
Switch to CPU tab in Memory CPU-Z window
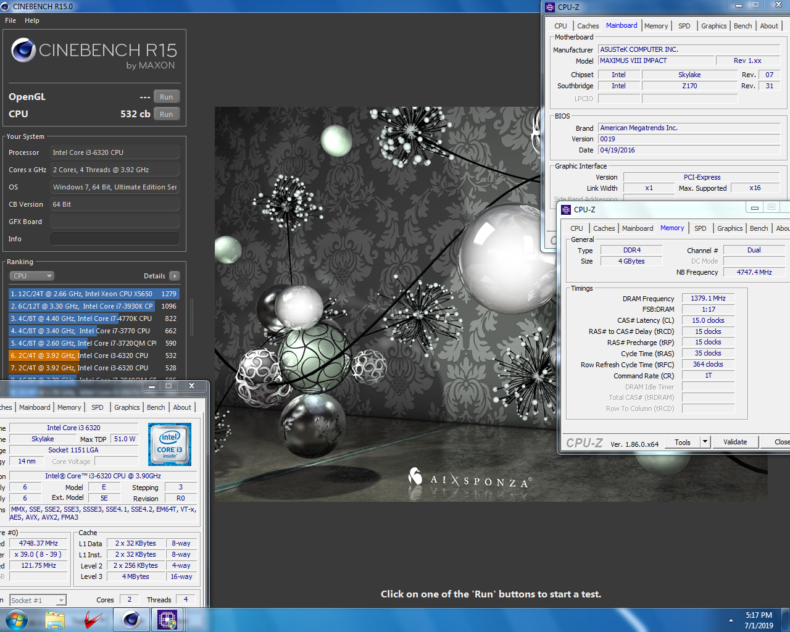(576, 228)
